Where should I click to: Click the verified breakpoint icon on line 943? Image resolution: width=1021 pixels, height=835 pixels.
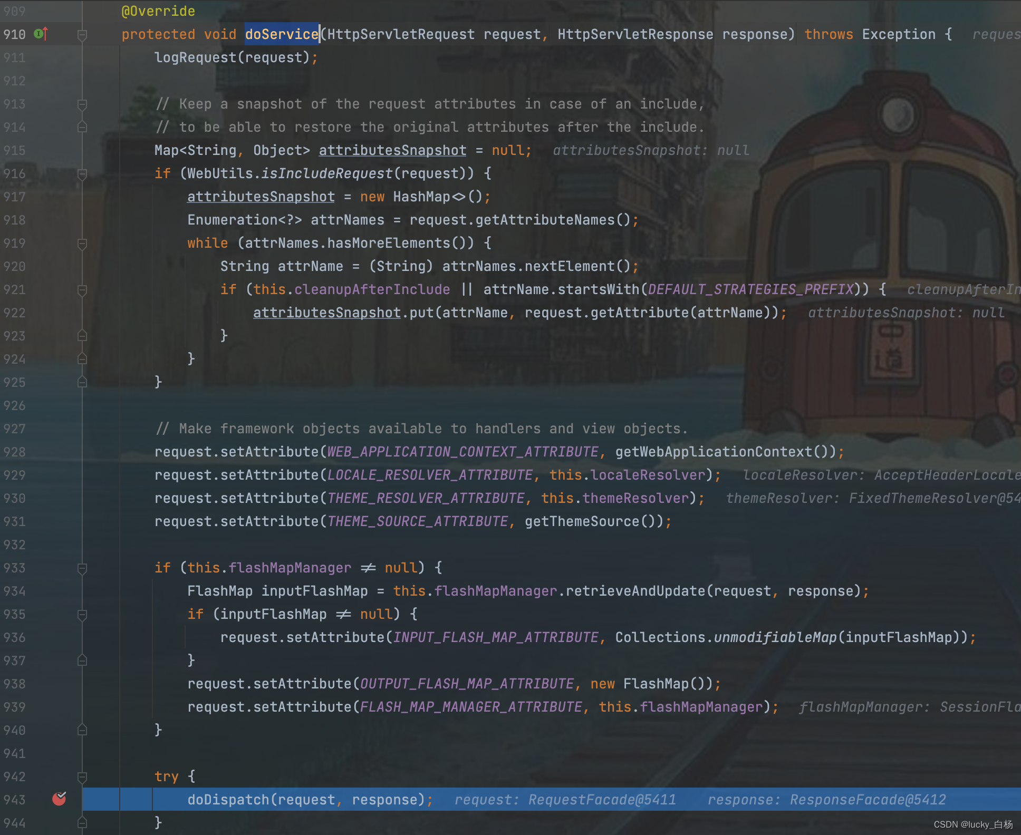coord(59,799)
